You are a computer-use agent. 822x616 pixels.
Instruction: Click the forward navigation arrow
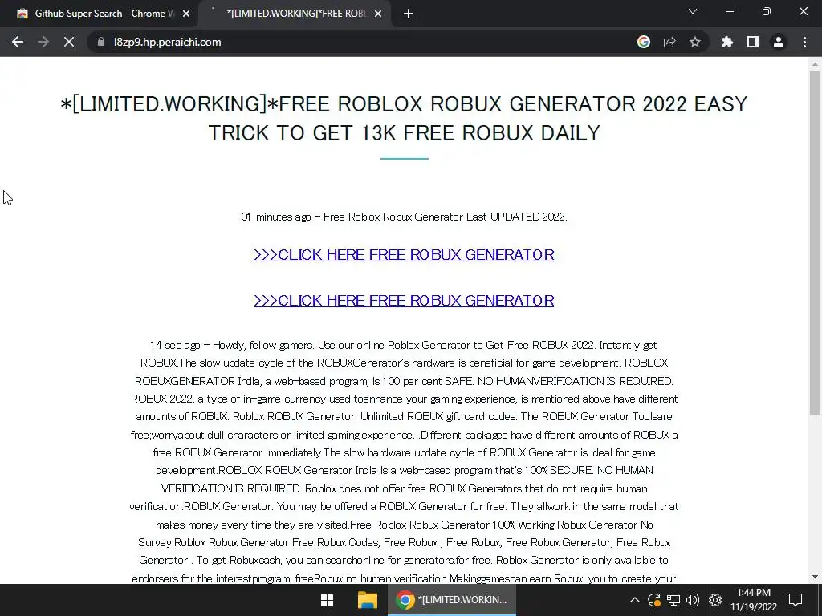43,42
